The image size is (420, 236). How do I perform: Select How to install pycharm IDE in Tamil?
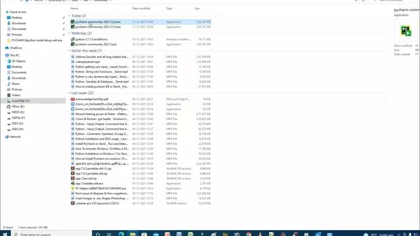[102, 87]
